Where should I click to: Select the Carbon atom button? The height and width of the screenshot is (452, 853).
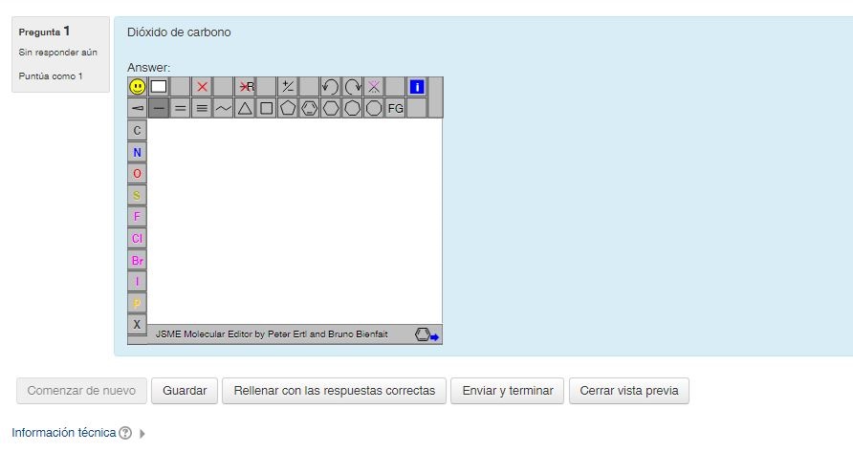(x=138, y=130)
